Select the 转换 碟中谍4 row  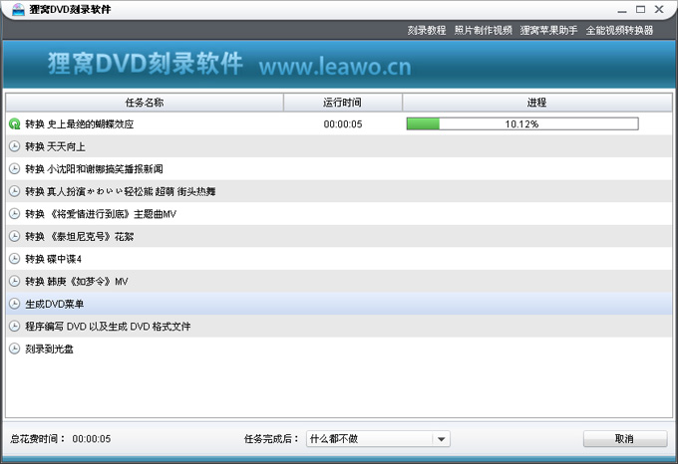(339, 259)
